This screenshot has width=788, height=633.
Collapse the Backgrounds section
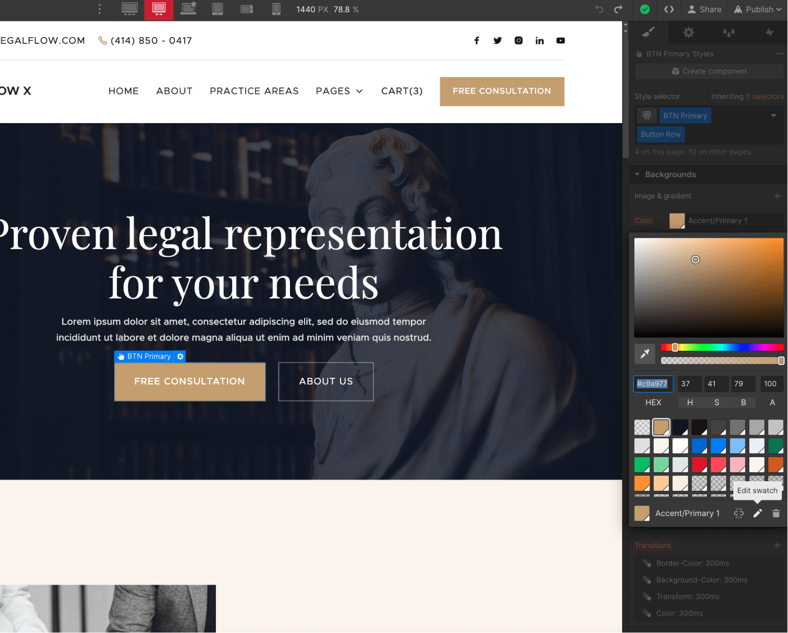(637, 174)
